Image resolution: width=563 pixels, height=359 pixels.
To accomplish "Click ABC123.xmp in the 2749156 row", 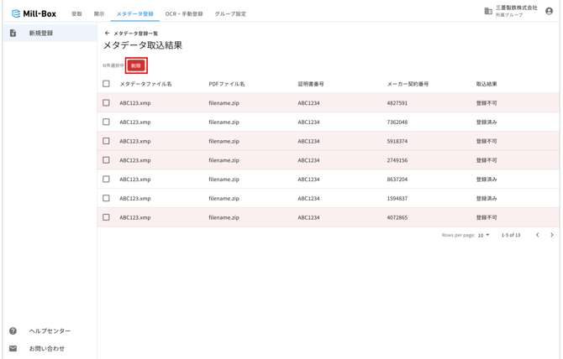I will [x=135, y=160].
